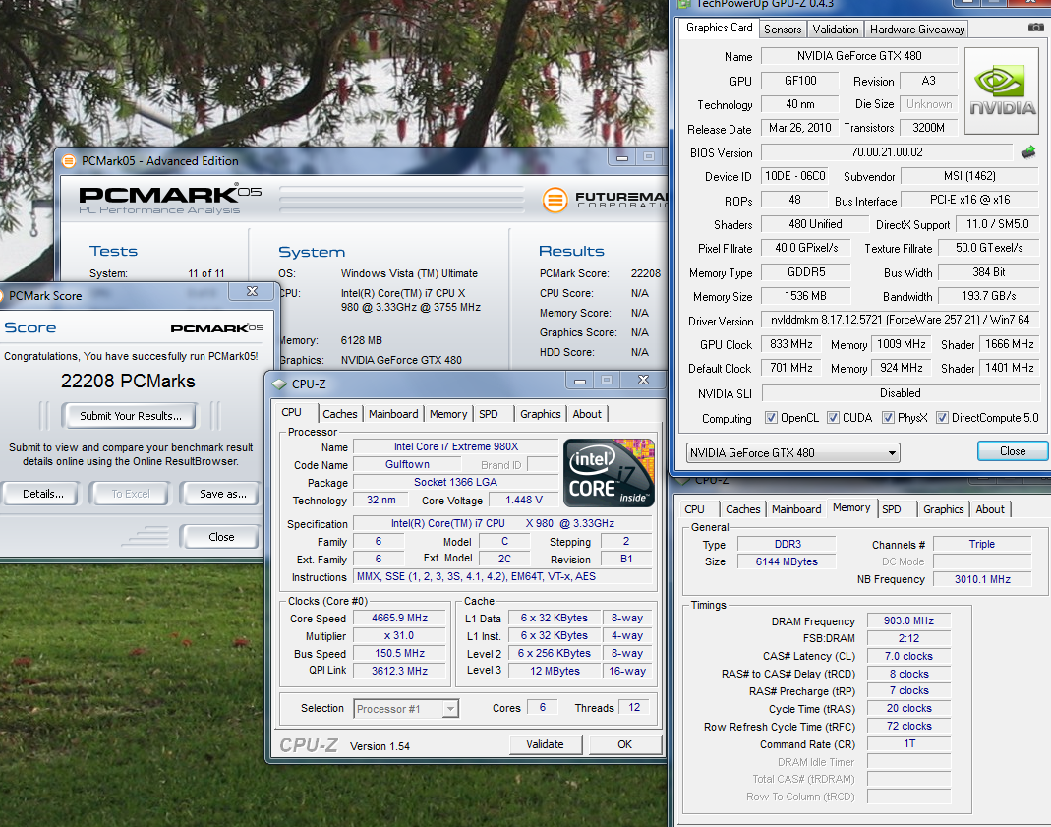This screenshot has height=827, width=1051.
Task: Click the Multiplier value x 31.0
Action: tap(399, 635)
